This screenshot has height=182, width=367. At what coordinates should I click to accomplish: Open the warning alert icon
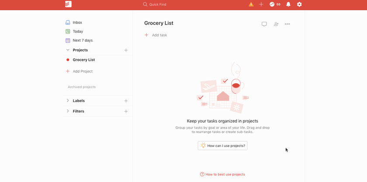pyautogui.click(x=251, y=4)
